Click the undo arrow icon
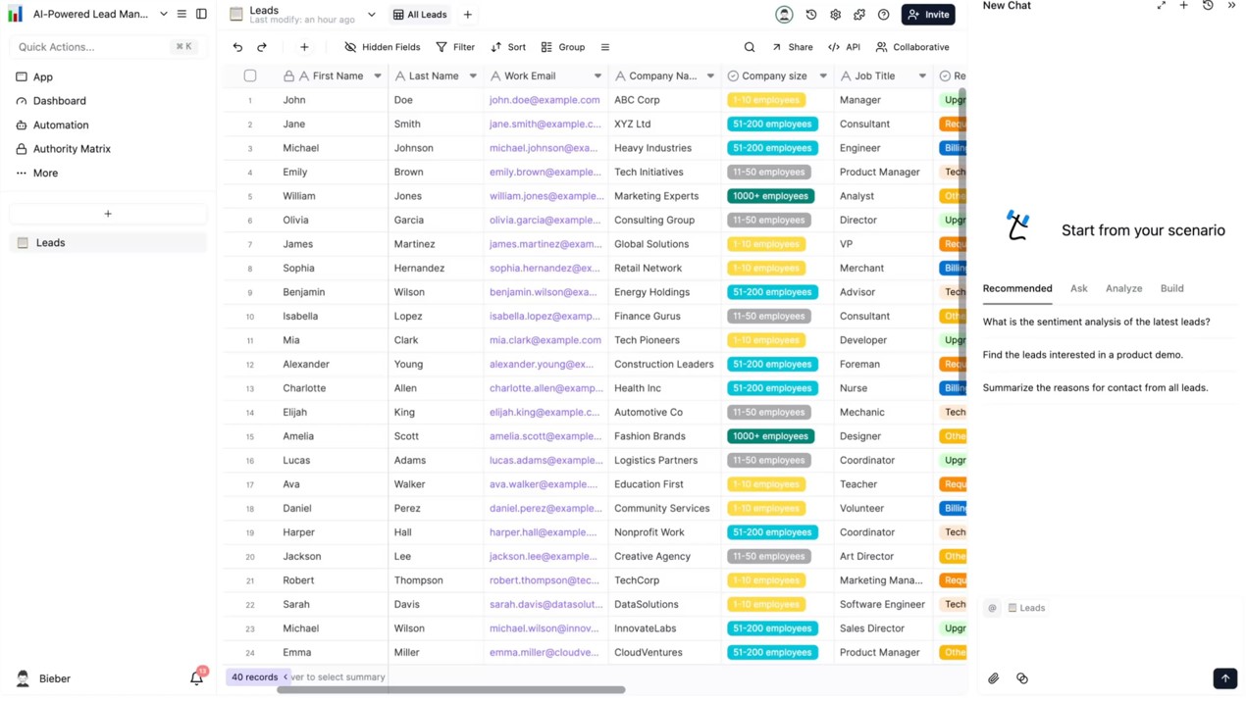The height and width of the screenshot is (701, 1246). [x=237, y=47]
